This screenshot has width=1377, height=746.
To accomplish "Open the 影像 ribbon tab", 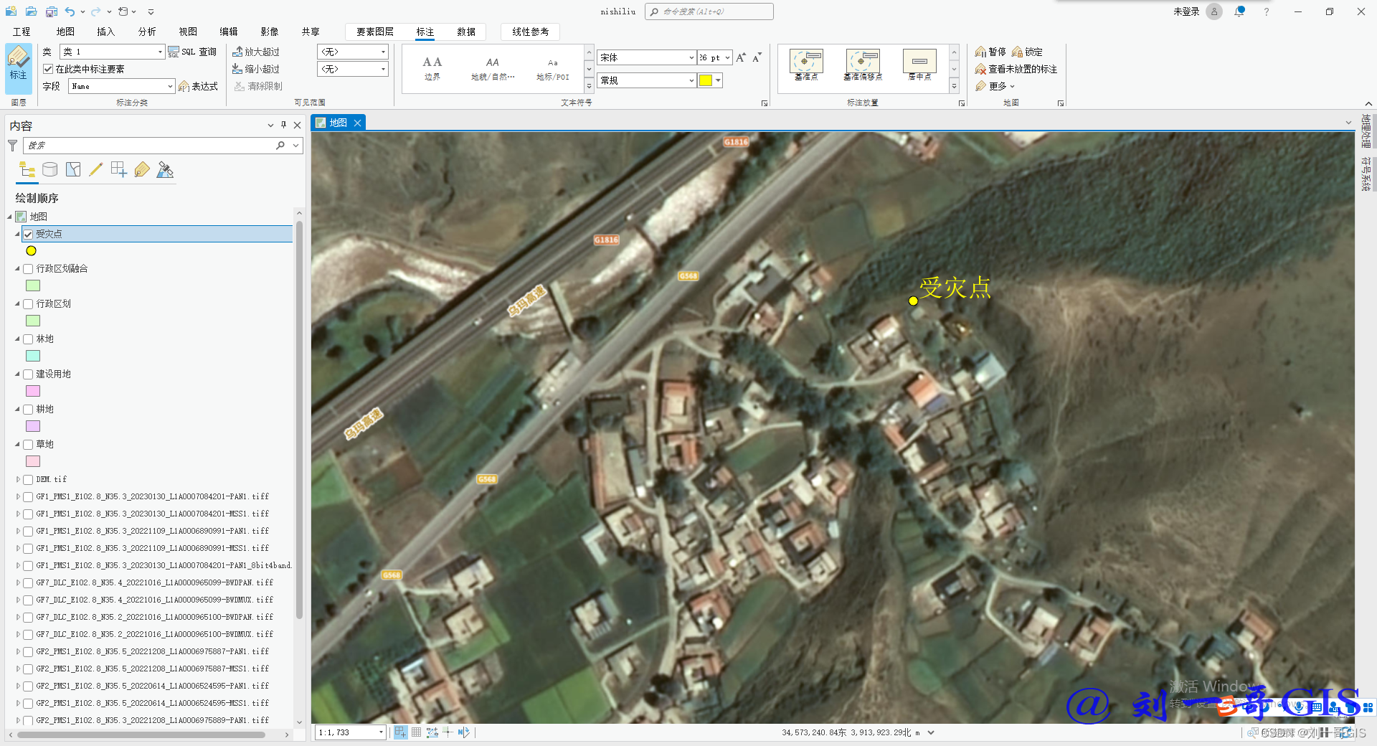I will click(269, 32).
